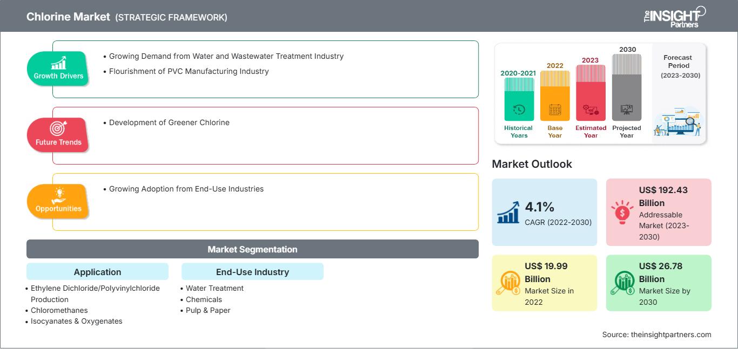Click the Addressable Market lightbulb dollar icon

coord(622,213)
